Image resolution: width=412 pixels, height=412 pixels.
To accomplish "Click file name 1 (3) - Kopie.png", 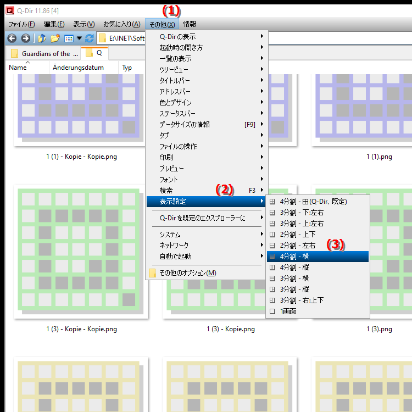I will point(231,329).
